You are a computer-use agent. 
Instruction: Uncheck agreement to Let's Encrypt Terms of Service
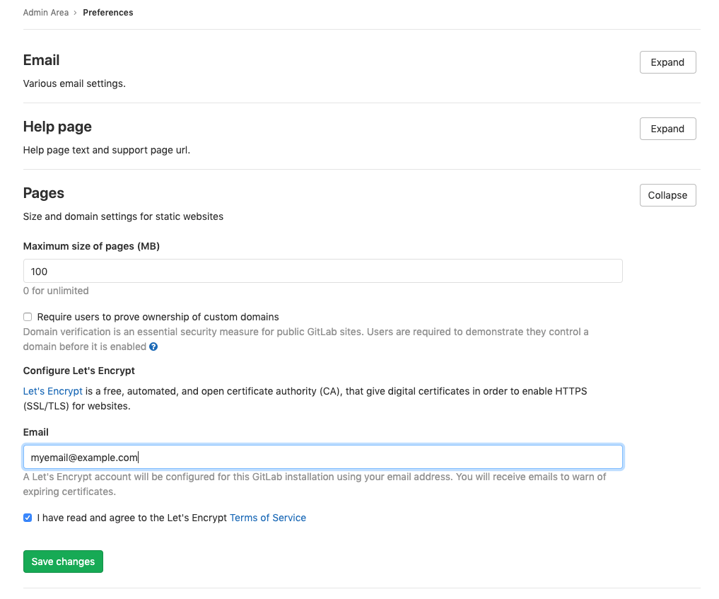(x=27, y=518)
